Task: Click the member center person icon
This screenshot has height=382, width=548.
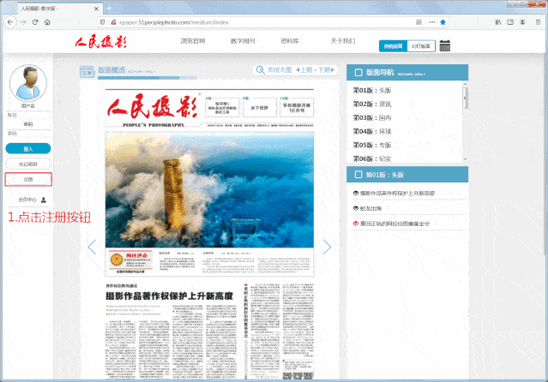Action: pos(44,200)
